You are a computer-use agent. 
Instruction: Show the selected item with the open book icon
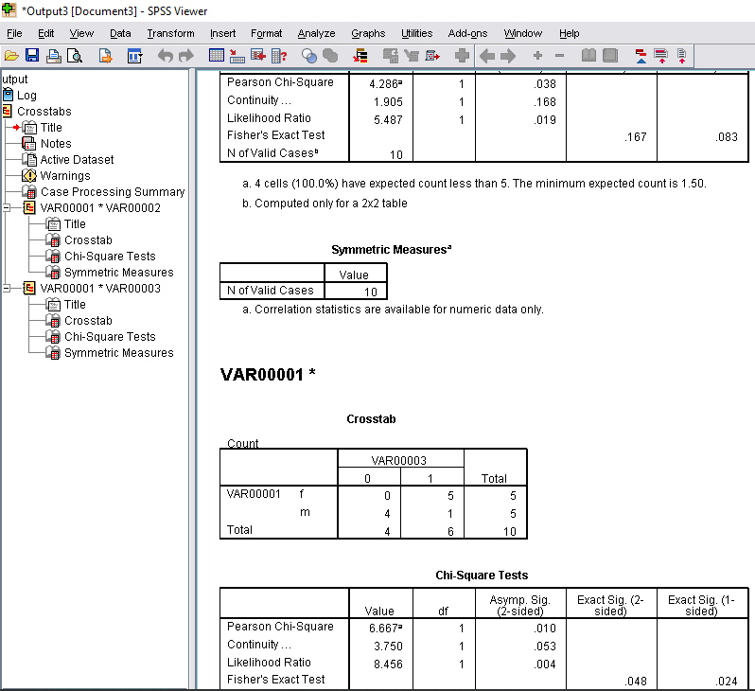click(588, 57)
